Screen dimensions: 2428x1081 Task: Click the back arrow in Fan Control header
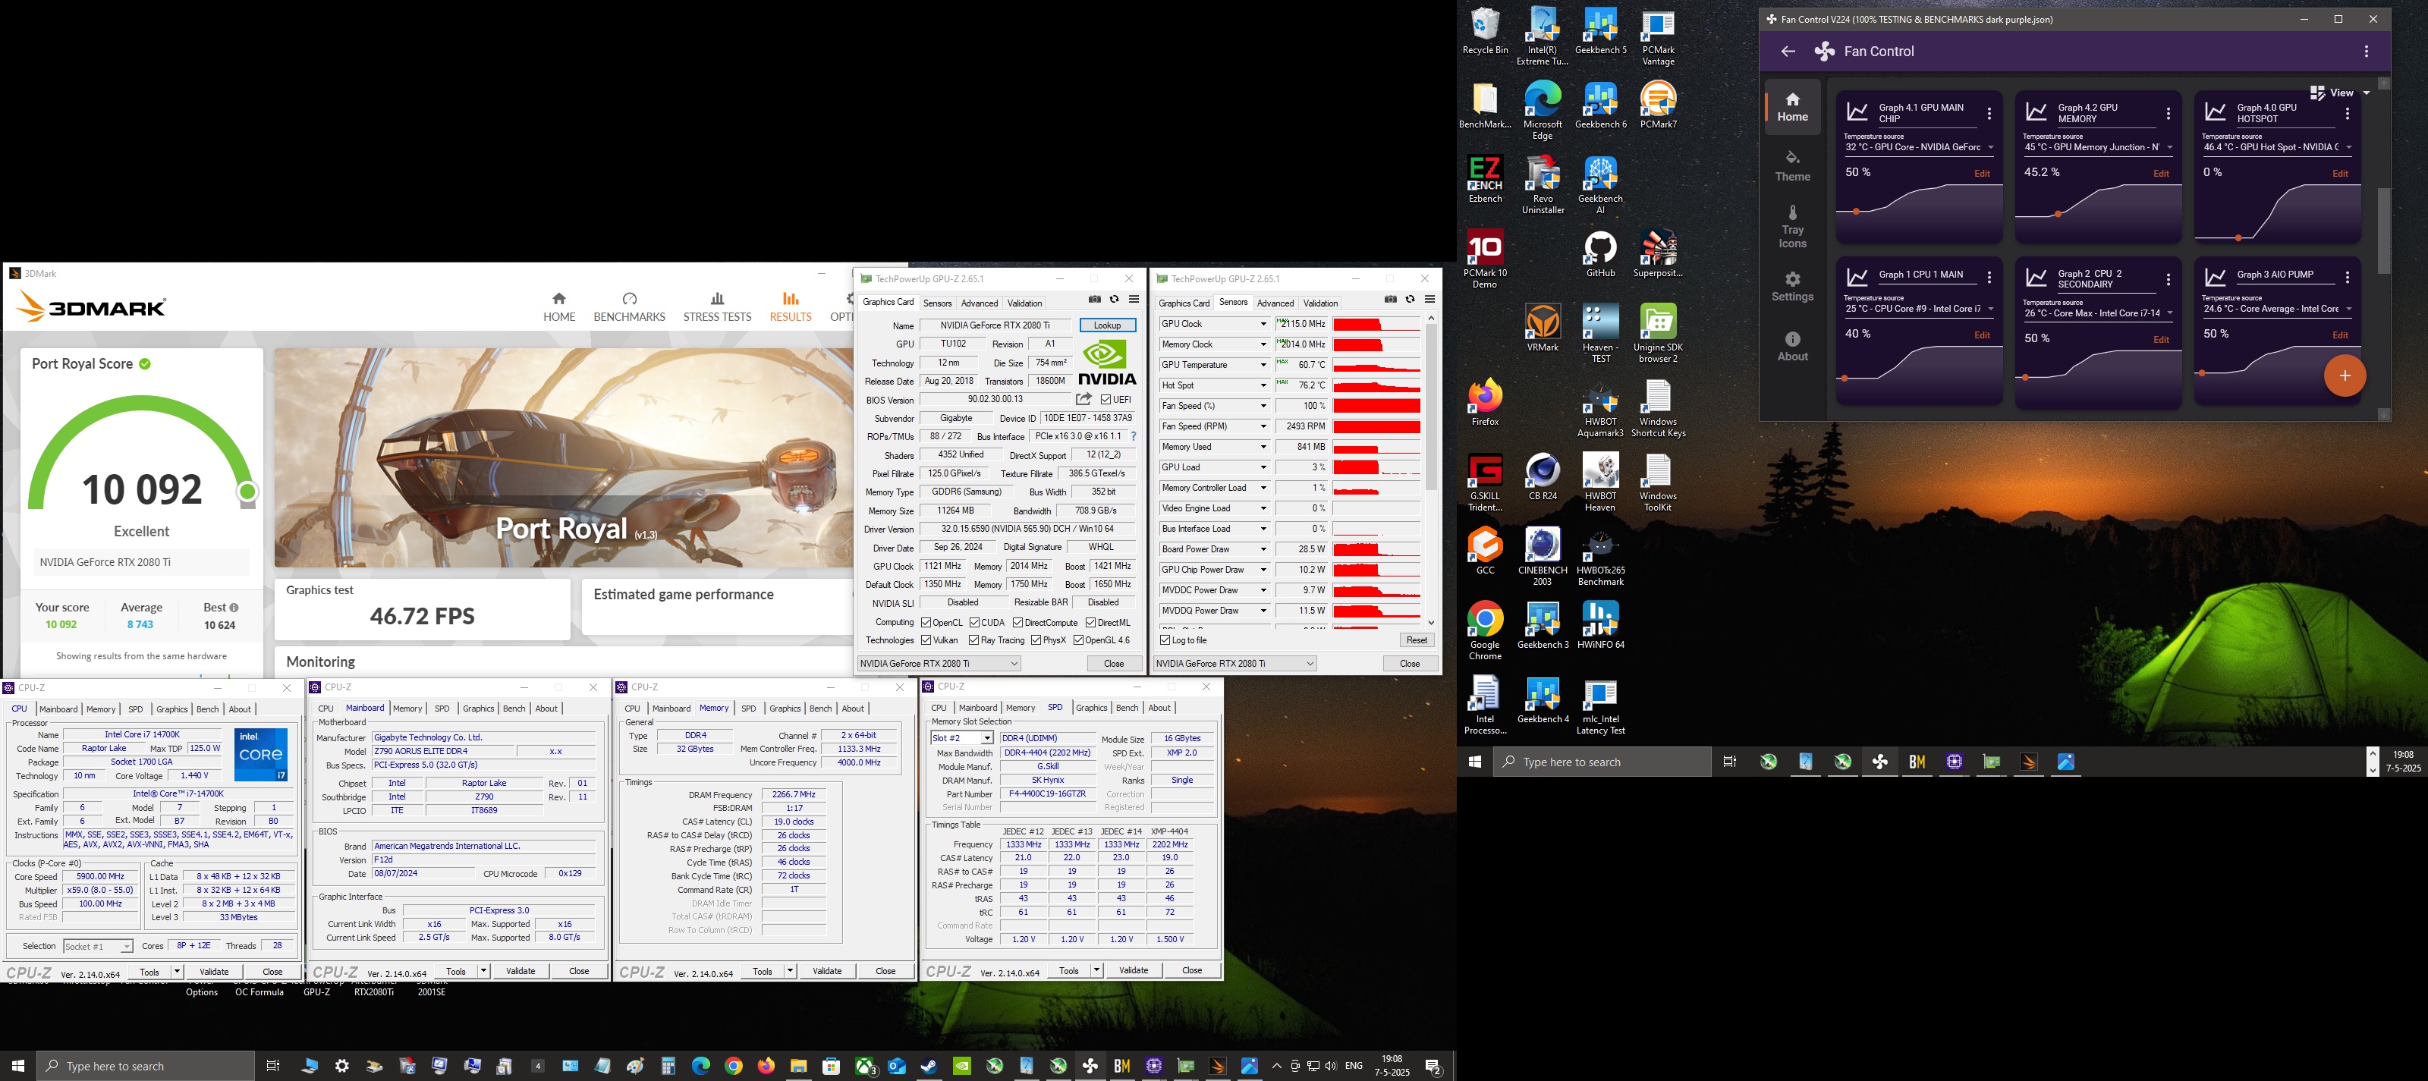click(x=1787, y=52)
